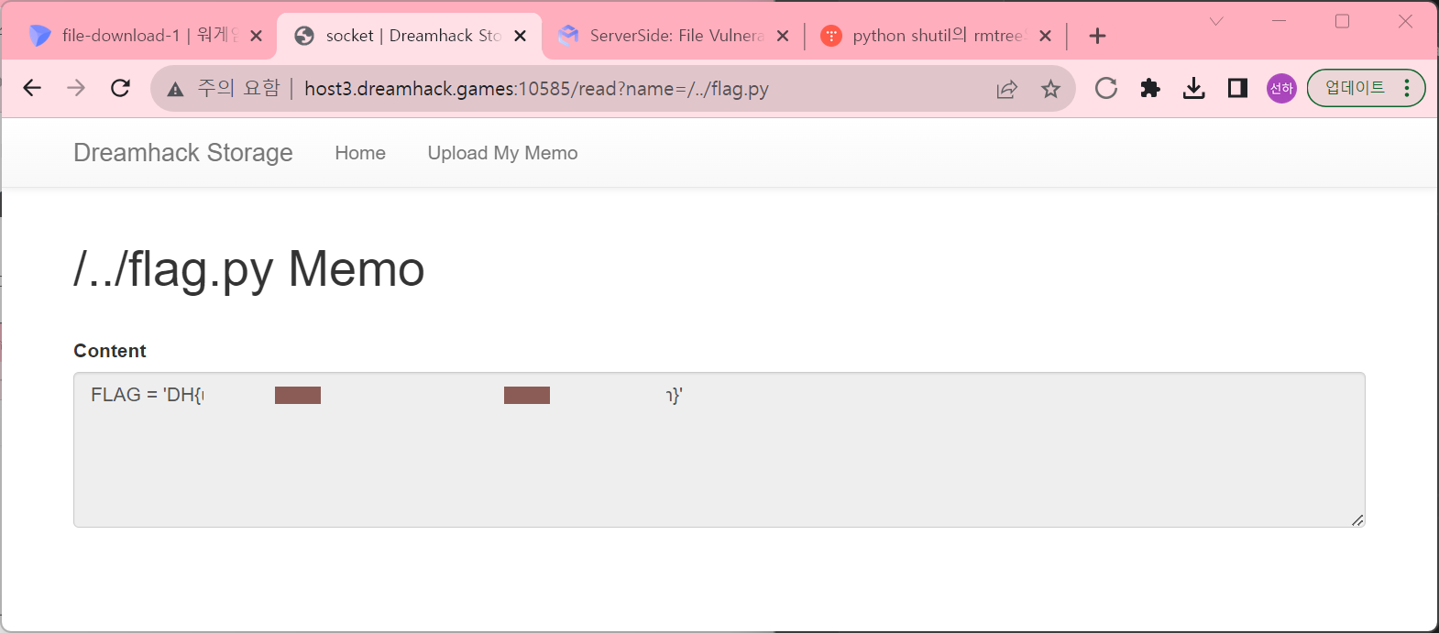
Task: Close the socket Dreamhack tab
Action: point(520,36)
